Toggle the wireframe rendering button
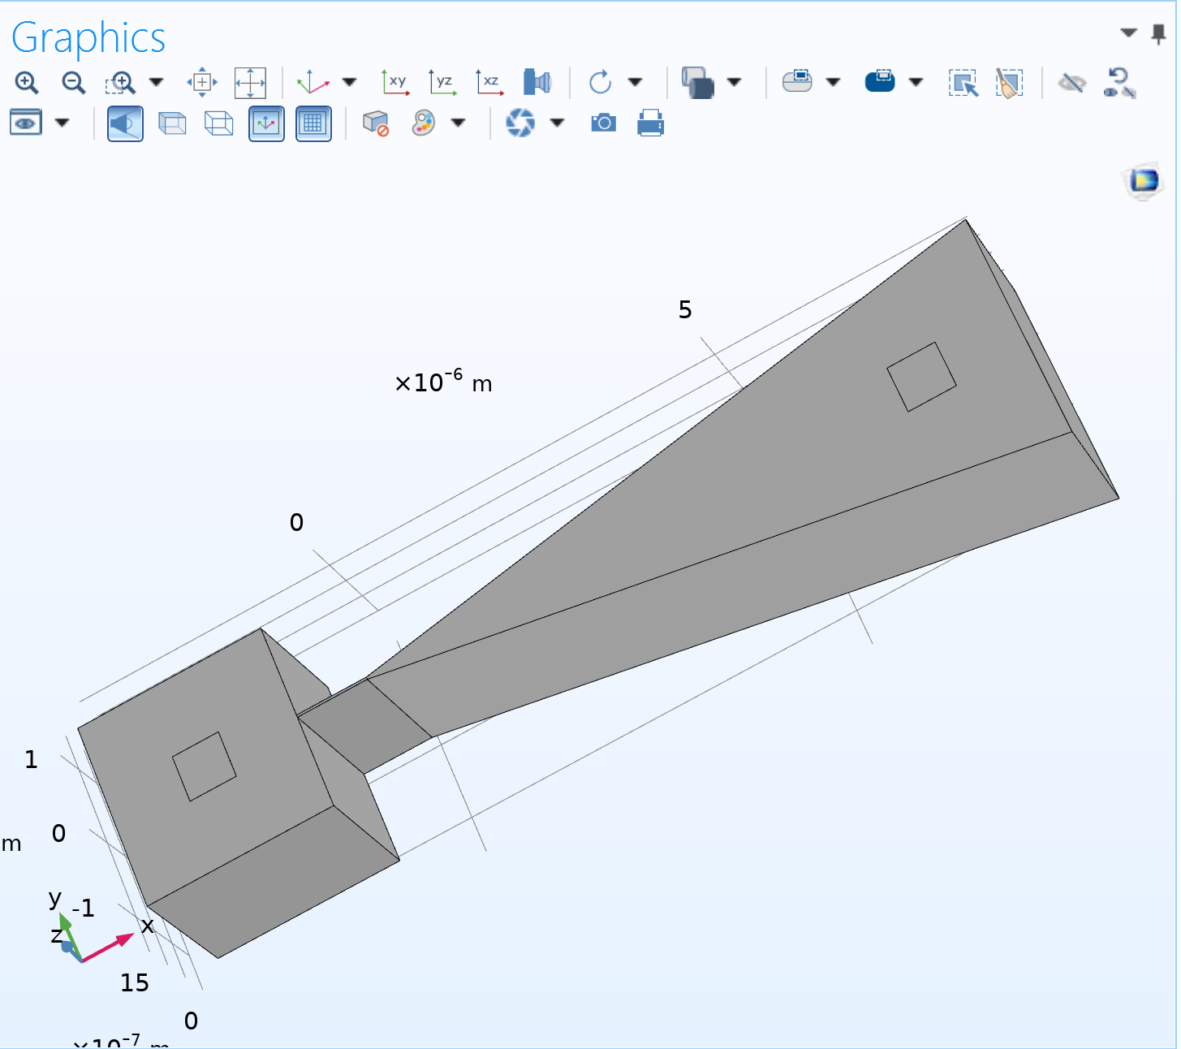The image size is (1181, 1049). click(218, 123)
